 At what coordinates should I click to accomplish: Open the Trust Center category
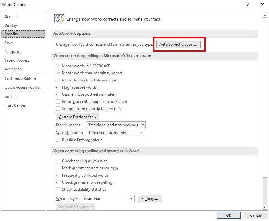tap(23, 105)
